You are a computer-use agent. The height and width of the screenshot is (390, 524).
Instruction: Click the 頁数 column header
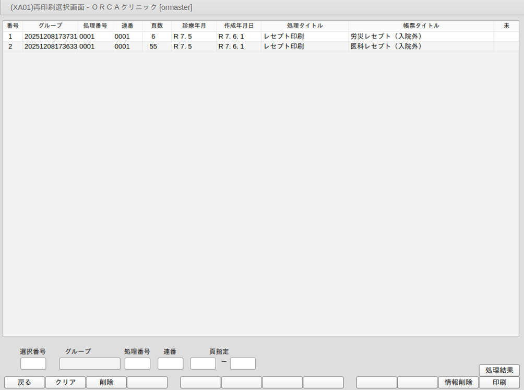[x=157, y=26]
